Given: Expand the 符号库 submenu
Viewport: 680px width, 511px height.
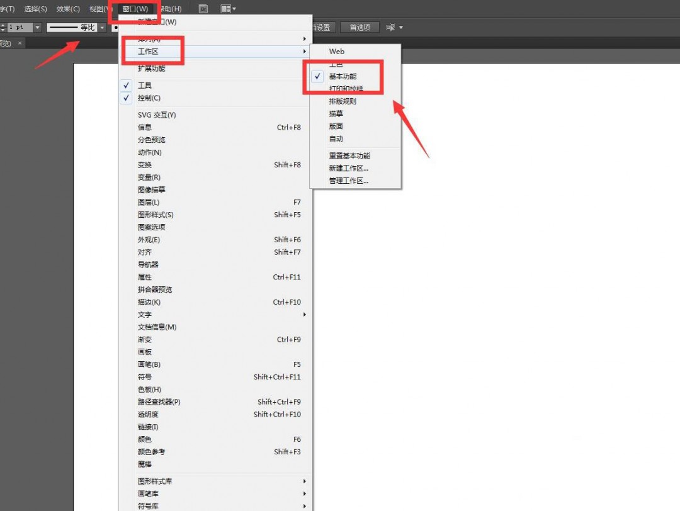Looking at the screenshot, I should 149,505.
